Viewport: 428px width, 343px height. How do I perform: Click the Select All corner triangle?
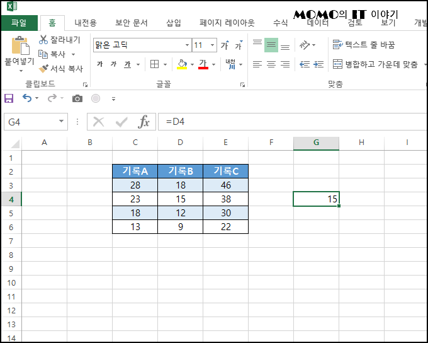(x=15, y=143)
